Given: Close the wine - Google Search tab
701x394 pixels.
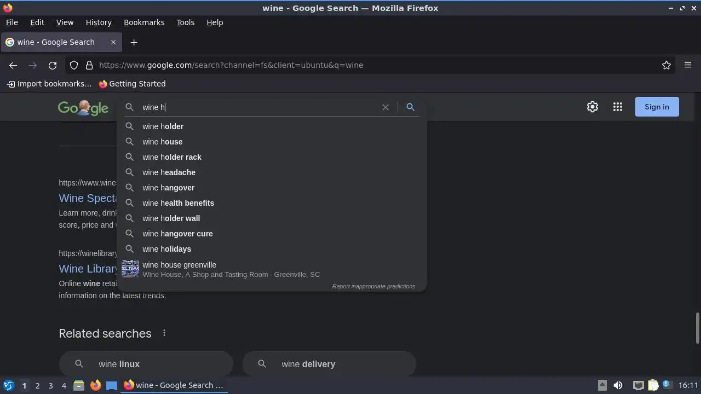Looking at the screenshot, I should coord(113,42).
